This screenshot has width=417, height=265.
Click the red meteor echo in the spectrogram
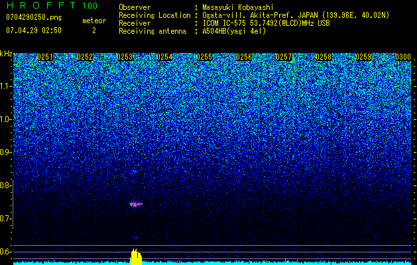[x=136, y=204]
